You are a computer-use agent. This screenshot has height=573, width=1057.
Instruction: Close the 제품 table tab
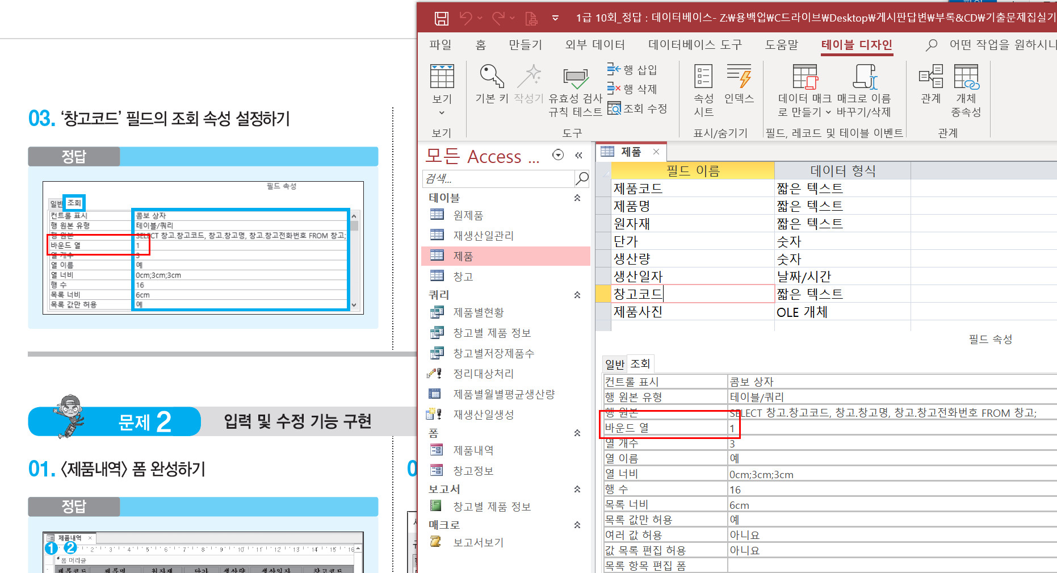point(656,152)
